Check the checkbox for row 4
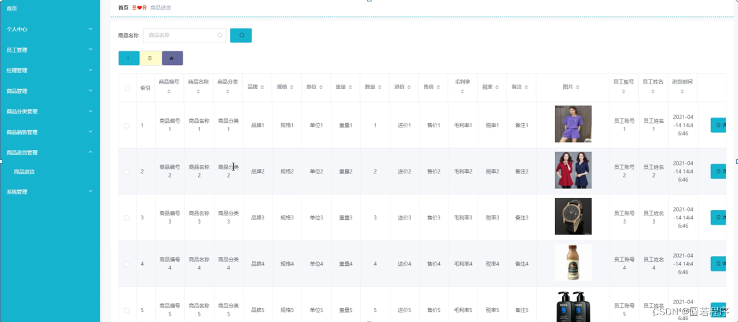 (x=127, y=264)
